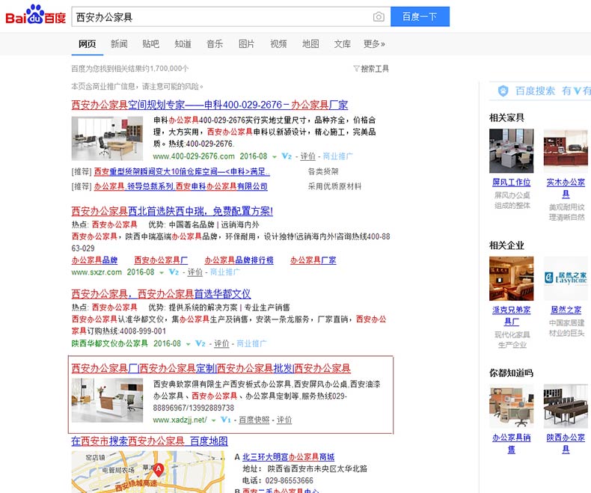
Task: Click the 陕西办公家具 thumbnail image
Action: (566, 406)
